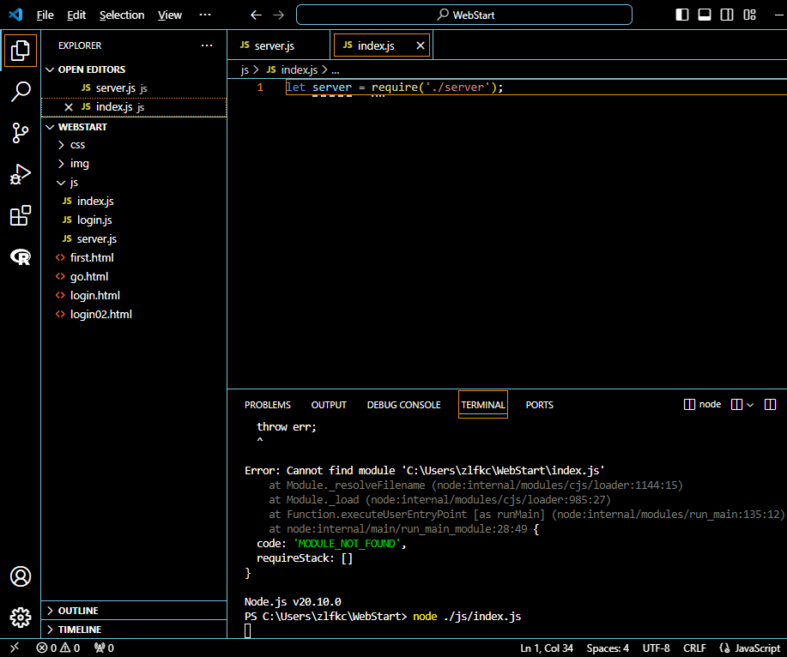This screenshot has height=657, width=787.
Task: Click the js breadcrumb folder segment
Action: (245, 69)
